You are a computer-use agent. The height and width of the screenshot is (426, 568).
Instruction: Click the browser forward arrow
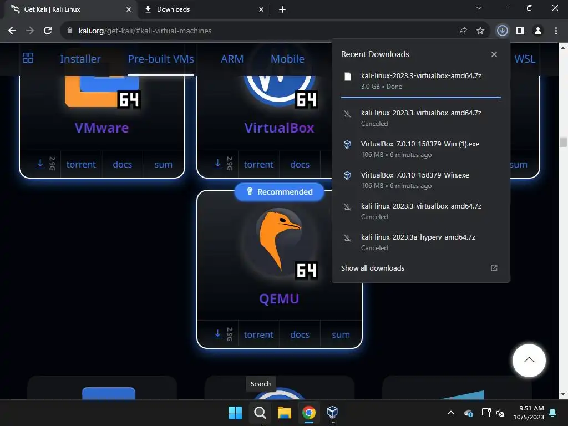(x=30, y=31)
